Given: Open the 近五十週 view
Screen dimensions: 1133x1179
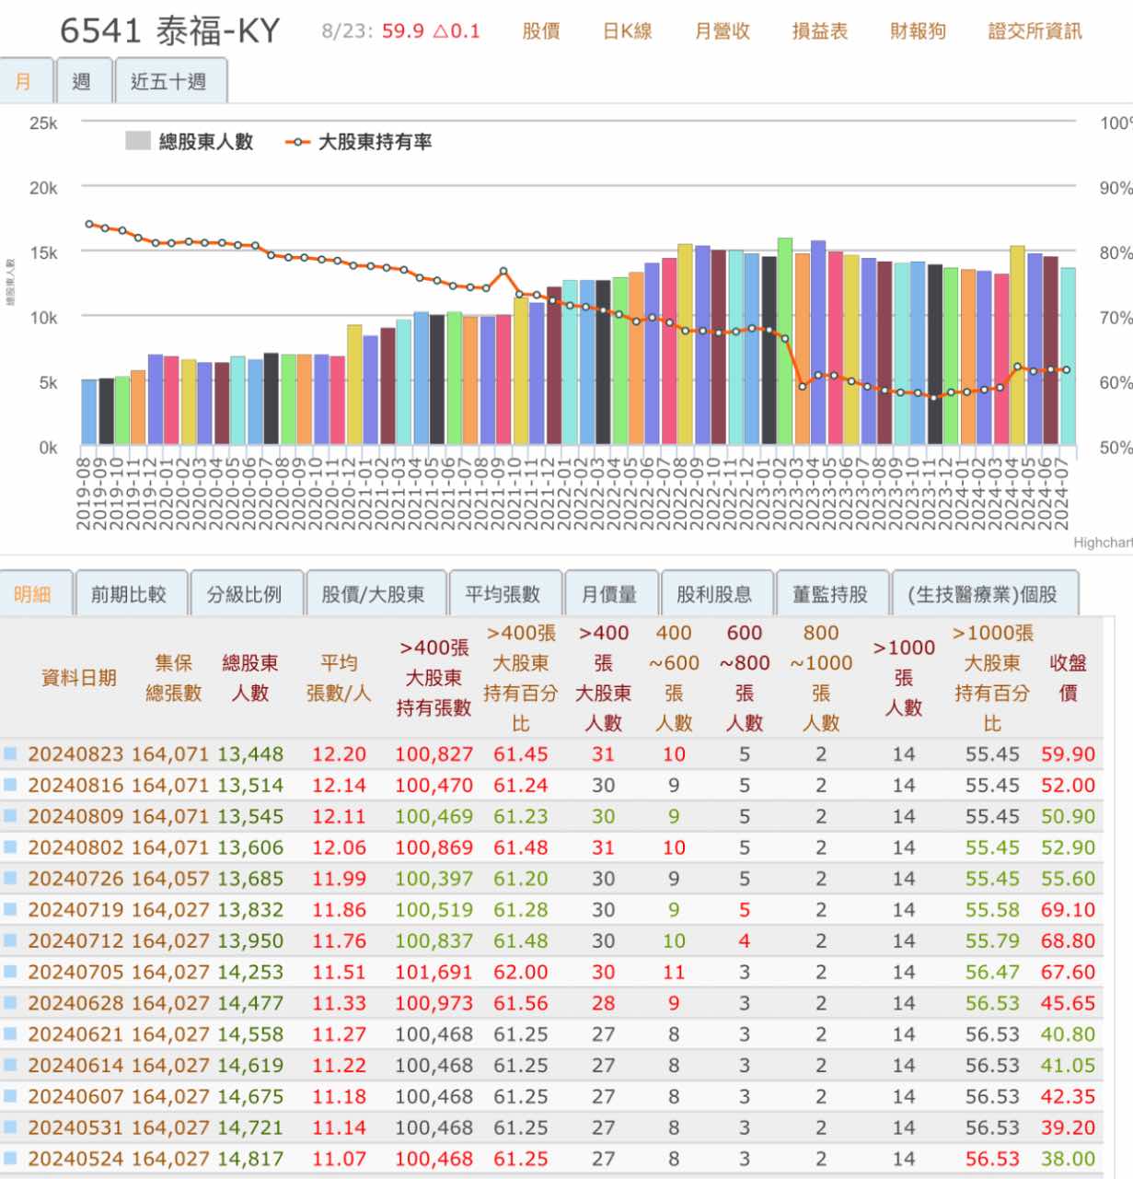Looking at the screenshot, I should [170, 81].
